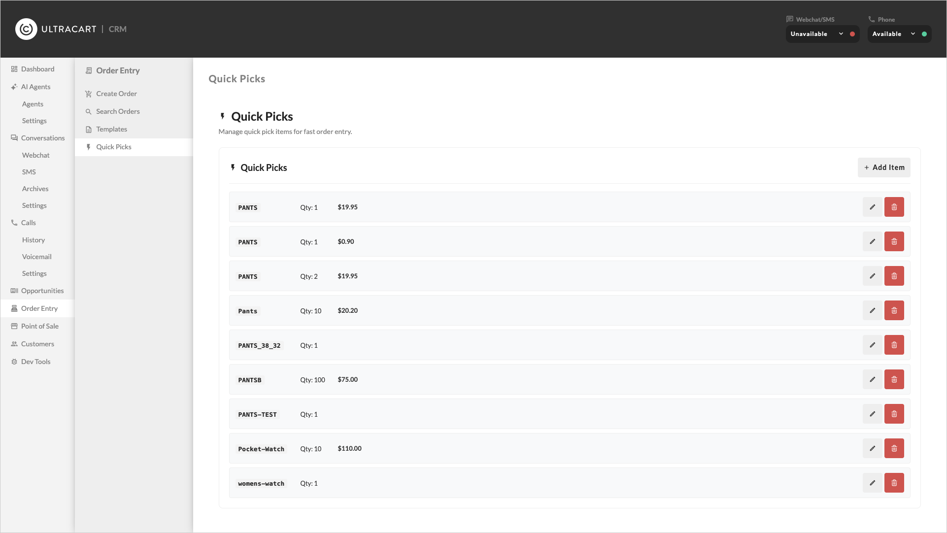Select Quick Picks in the submenu

pyautogui.click(x=134, y=147)
